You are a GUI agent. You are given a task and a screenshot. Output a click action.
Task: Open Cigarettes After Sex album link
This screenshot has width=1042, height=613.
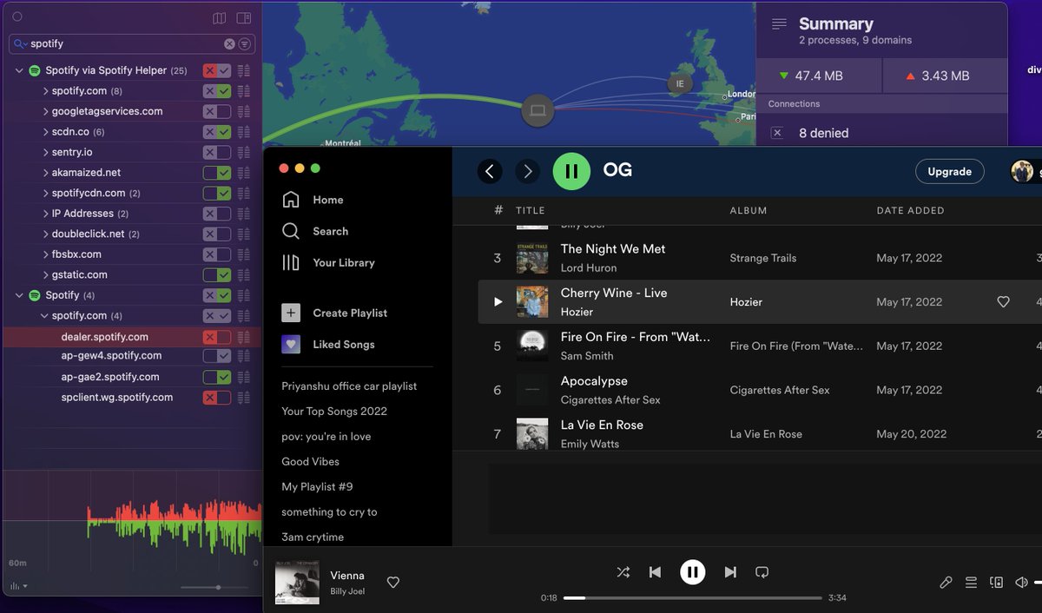point(780,390)
